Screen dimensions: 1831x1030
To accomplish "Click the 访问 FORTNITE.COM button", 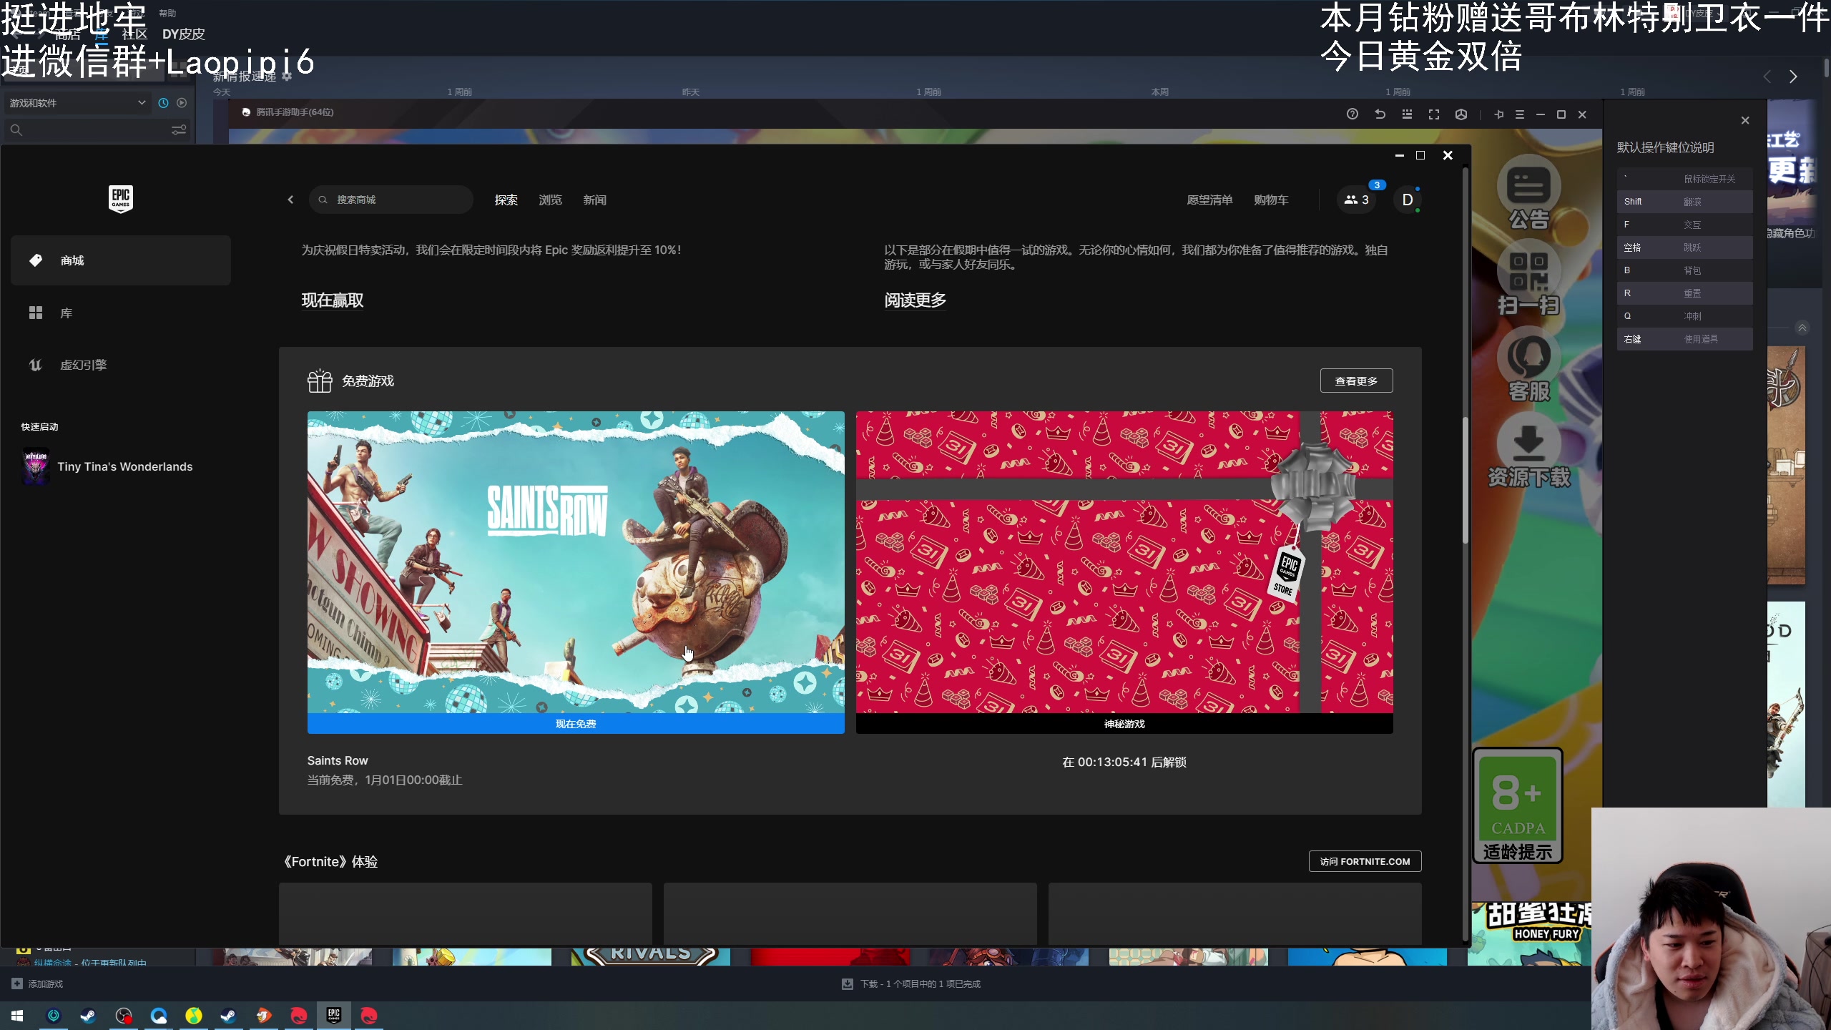I will pyautogui.click(x=1365, y=861).
